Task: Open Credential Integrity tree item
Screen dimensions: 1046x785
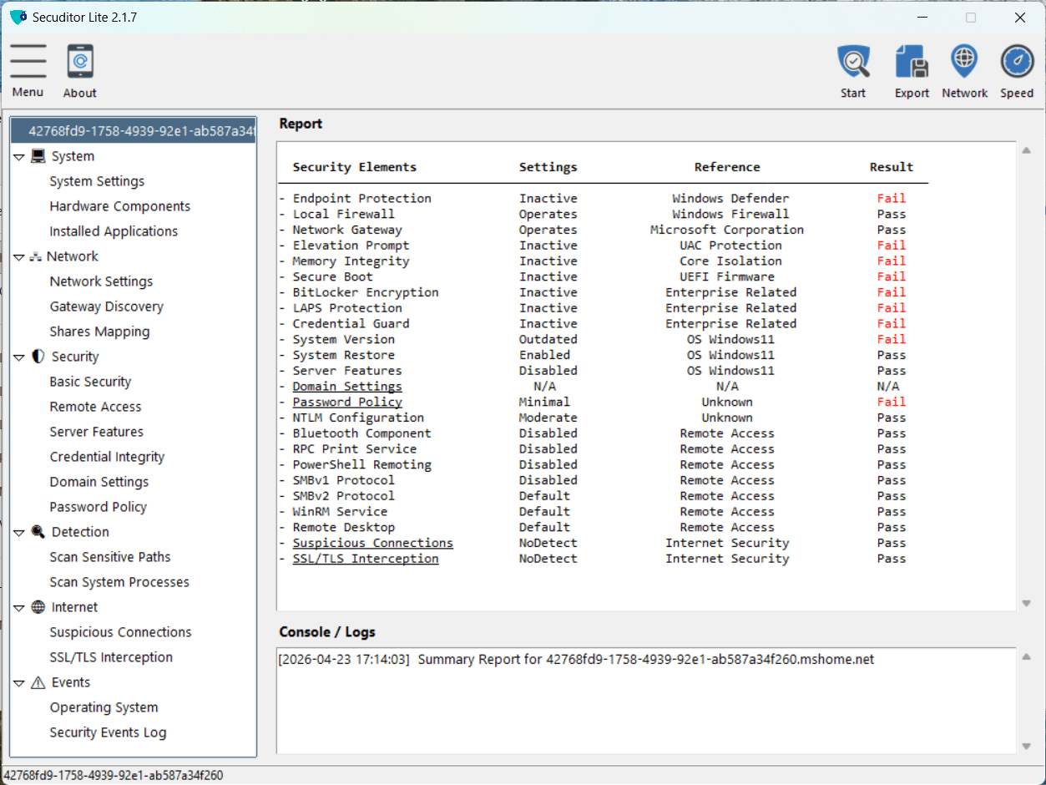Action: pos(107,457)
